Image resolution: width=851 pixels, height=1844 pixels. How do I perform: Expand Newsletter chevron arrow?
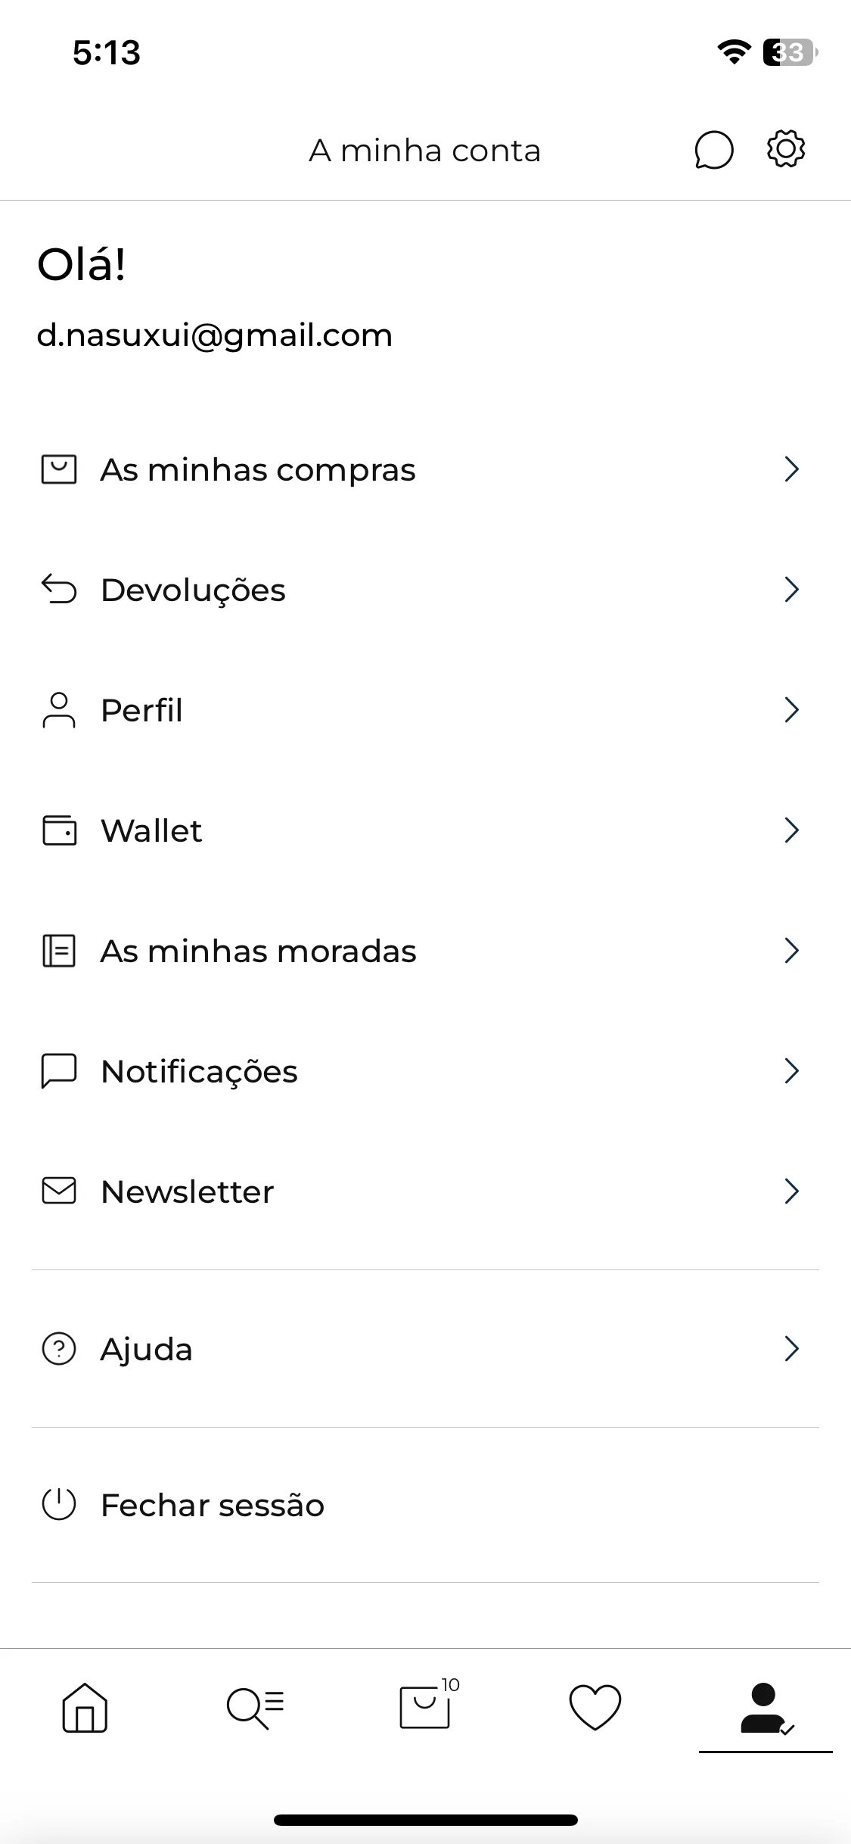(x=792, y=1191)
